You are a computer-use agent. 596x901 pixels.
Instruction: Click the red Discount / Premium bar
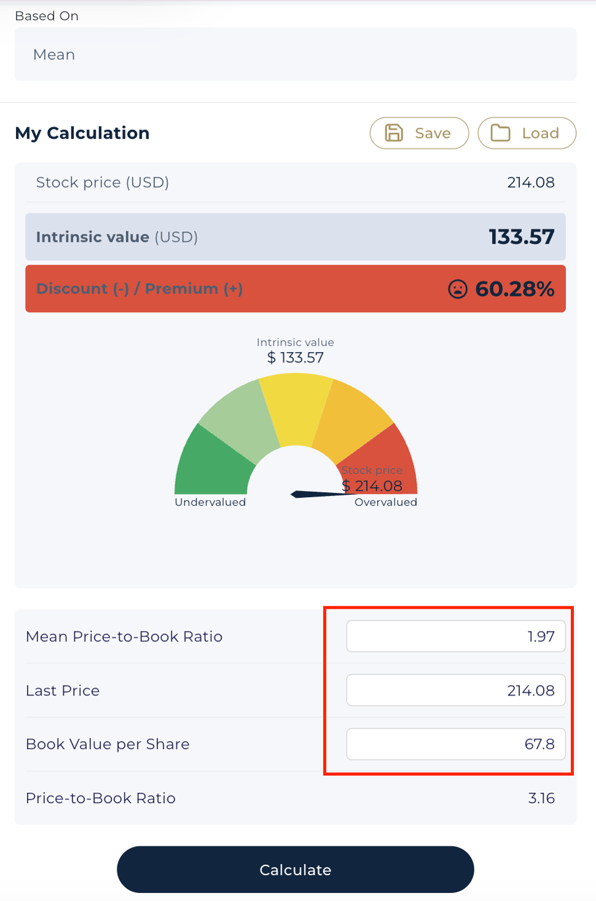[295, 289]
